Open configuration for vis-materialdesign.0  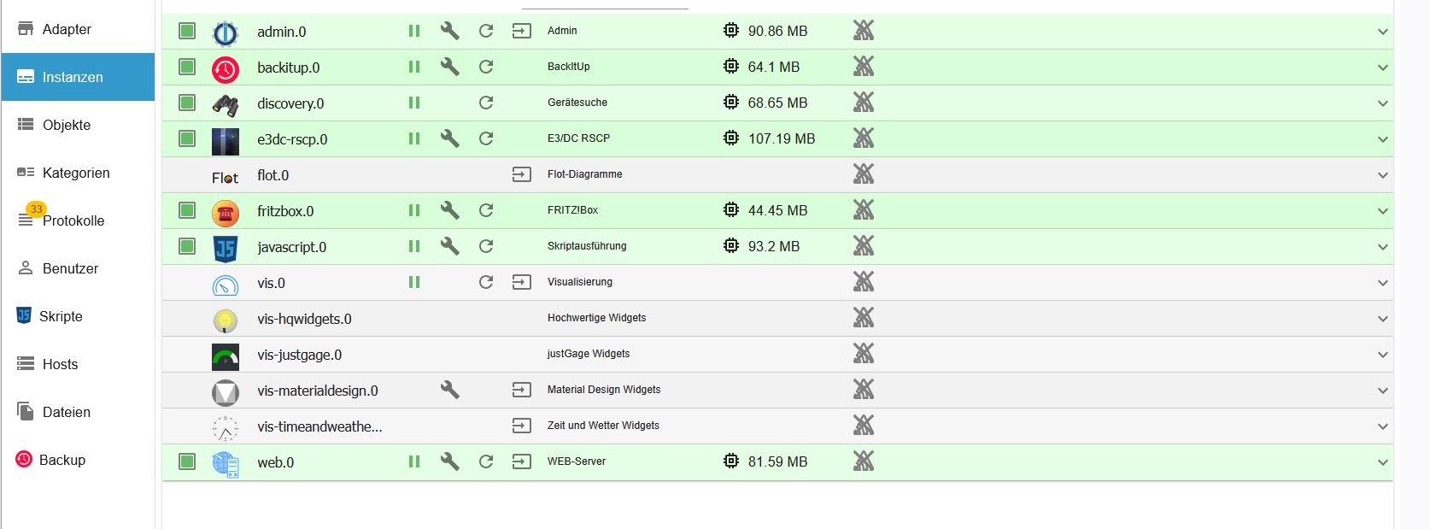click(450, 391)
